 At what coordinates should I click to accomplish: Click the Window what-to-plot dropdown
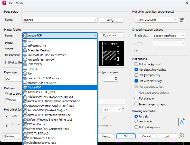pos(14,99)
